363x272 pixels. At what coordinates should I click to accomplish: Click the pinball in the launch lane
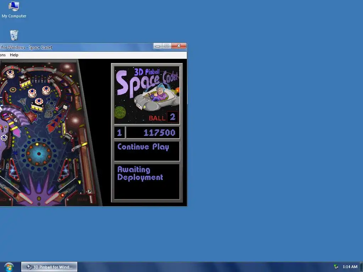pos(89,191)
